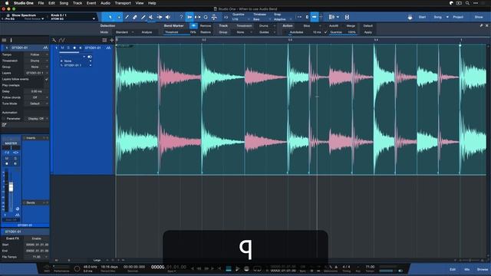
Task: Mute track 071001-01 with the M button
Action: 62,48
